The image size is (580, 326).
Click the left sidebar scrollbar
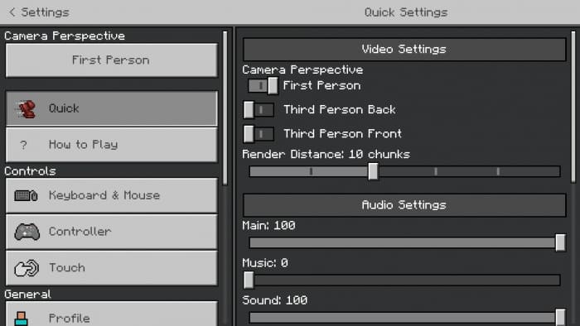coord(225,108)
